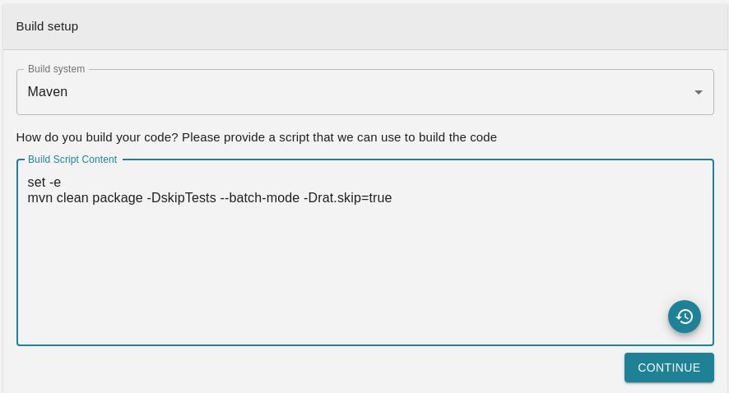Image resolution: width=729 pixels, height=393 pixels.
Task: Focus the Build Script Content text area
Action: [365, 252]
